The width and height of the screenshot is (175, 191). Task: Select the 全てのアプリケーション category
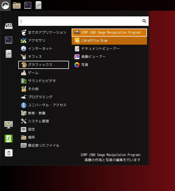(x=44, y=32)
